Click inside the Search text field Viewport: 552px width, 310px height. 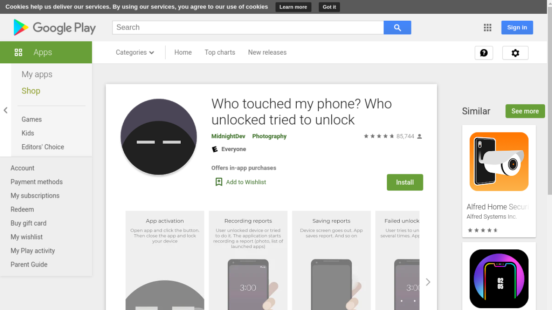pos(248,28)
